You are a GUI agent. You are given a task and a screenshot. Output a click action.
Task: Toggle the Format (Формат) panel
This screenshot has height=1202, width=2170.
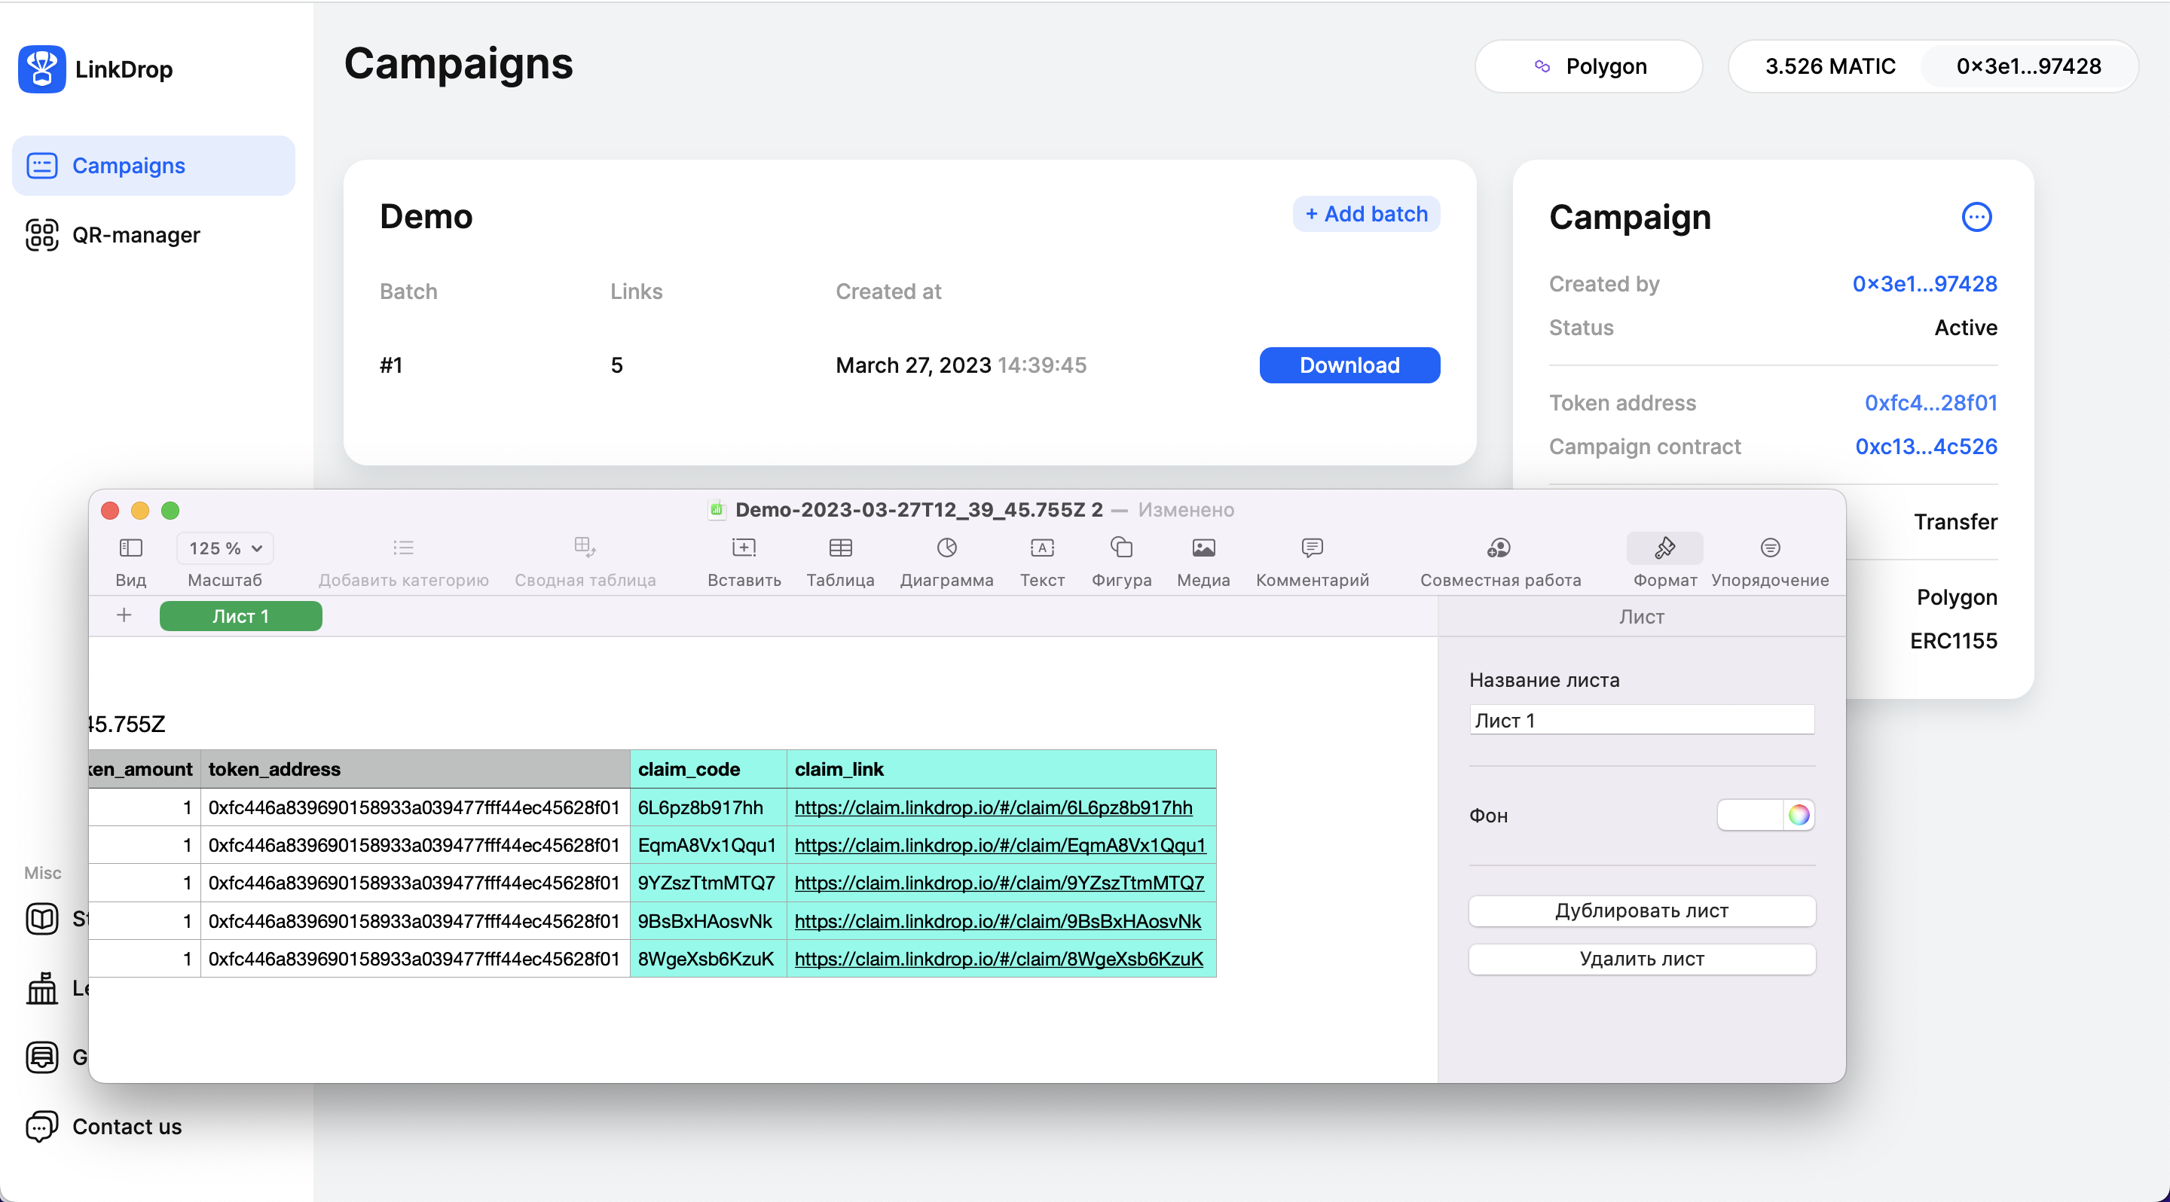[x=1664, y=549]
